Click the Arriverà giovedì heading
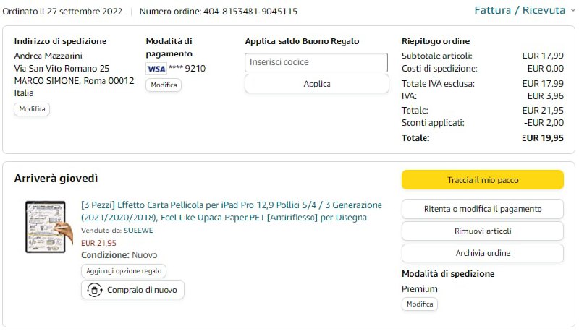 (x=56, y=179)
